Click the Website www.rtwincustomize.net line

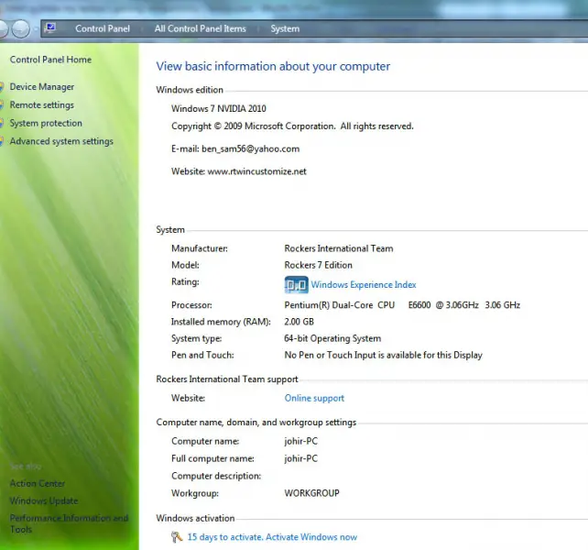[239, 171]
